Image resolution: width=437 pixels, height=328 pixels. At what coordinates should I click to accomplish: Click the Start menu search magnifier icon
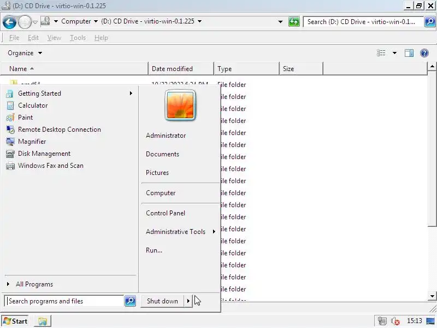coord(130,301)
